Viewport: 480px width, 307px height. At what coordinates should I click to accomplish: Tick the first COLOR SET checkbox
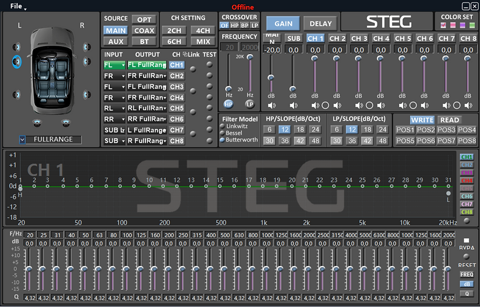(x=443, y=25)
